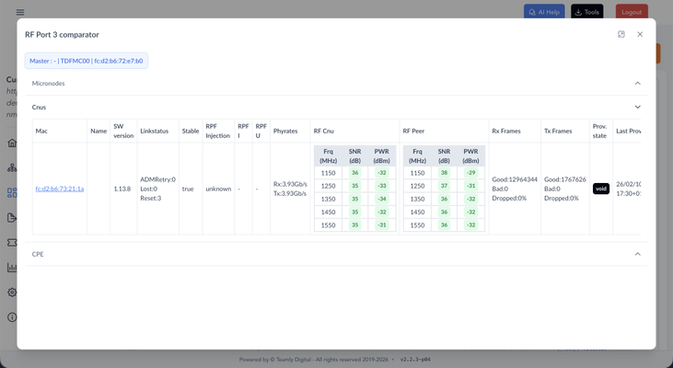Click the CPE section label
This screenshot has width=673, height=368.
pos(38,254)
